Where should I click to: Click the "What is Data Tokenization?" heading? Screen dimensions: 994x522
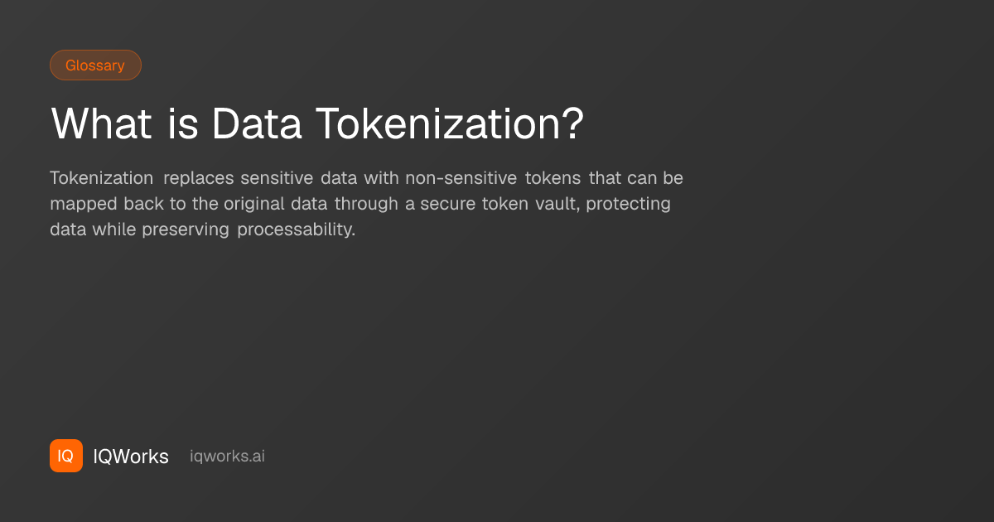click(x=317, y=124)
